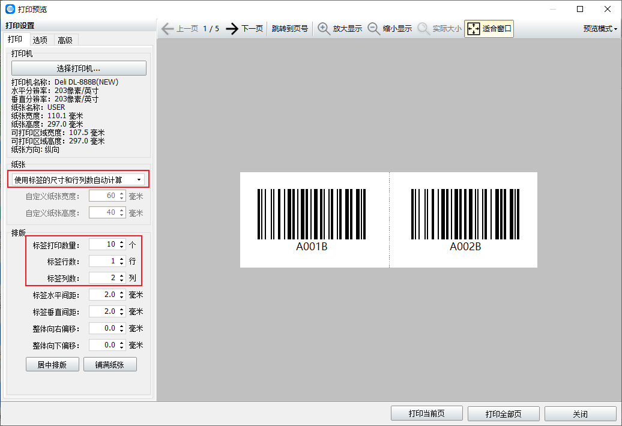Decrease the 标签列数 value with down arrow
Image resolution: width=622 pixels, height=426 pixels.
[122, 281]
